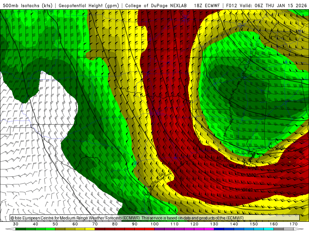
Task: Click the 30 value on the color scale
Action: (x=15, y=224)
